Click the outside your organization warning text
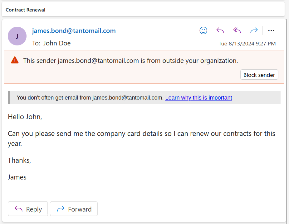The height and width of the screenshot is (224, 289). point(130,61)
